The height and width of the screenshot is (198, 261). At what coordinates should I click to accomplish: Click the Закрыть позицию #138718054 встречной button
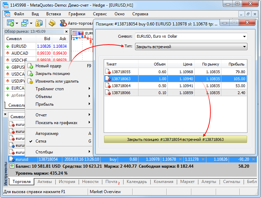175,139
